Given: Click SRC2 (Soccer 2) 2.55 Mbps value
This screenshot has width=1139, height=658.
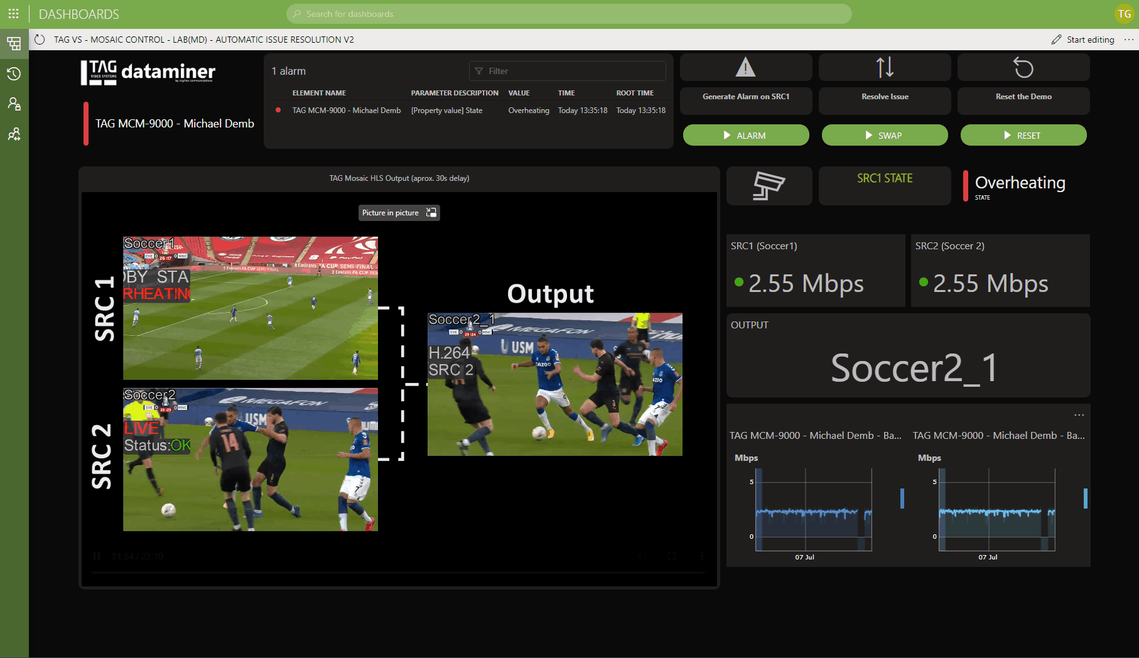Looking at the screenshot, I should coord(991,283).
